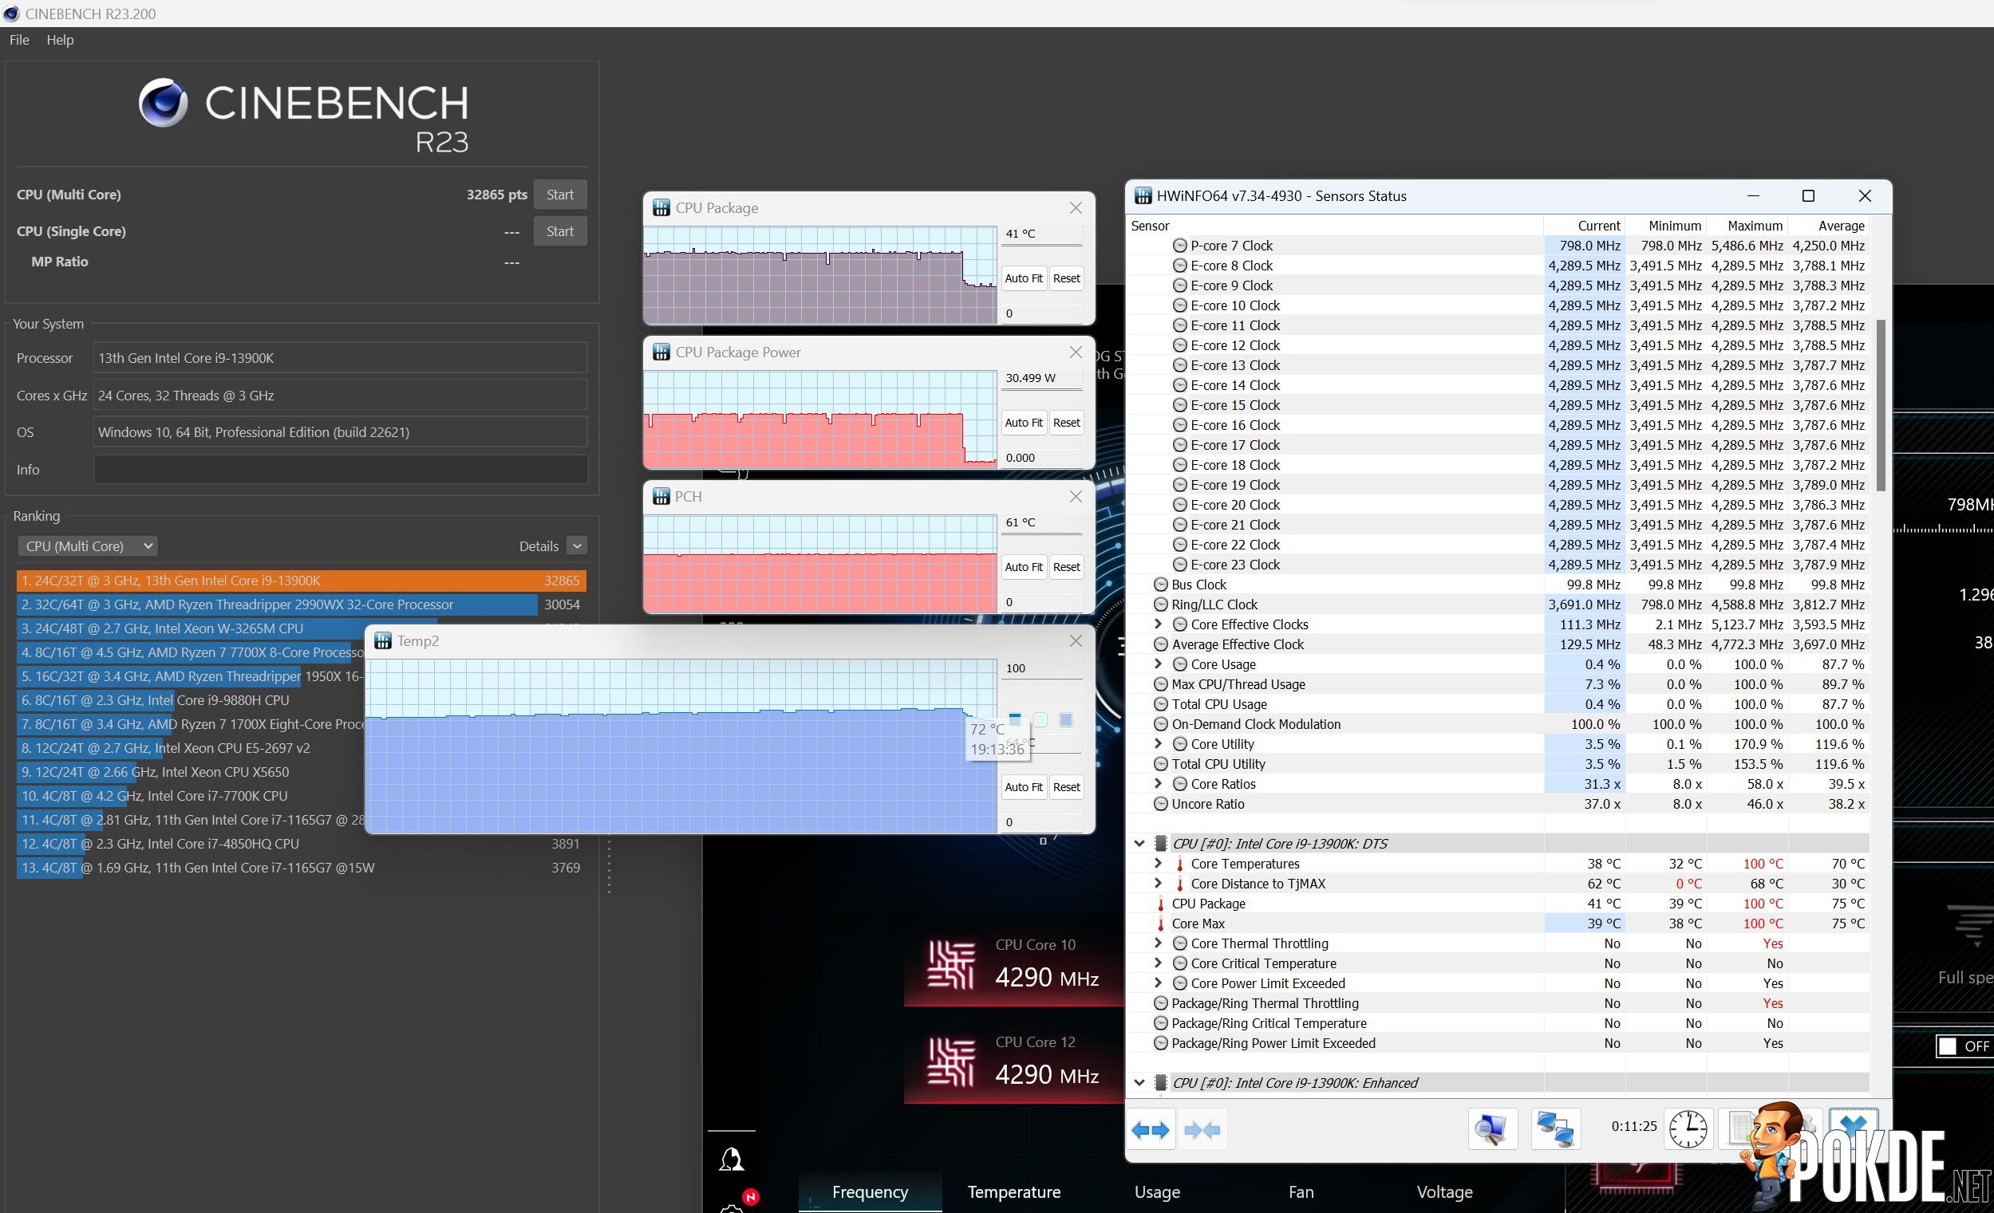This screenshot has height=1213, width=1994.
Task: Click Reset in the PCH graph window
Action: tap(1066, 567)
